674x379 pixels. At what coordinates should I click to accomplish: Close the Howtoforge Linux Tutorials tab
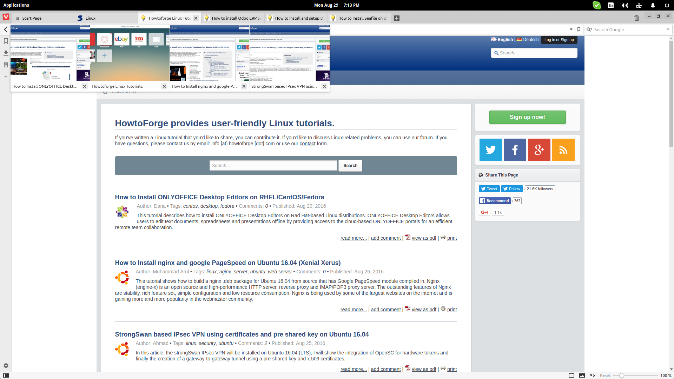196,18
